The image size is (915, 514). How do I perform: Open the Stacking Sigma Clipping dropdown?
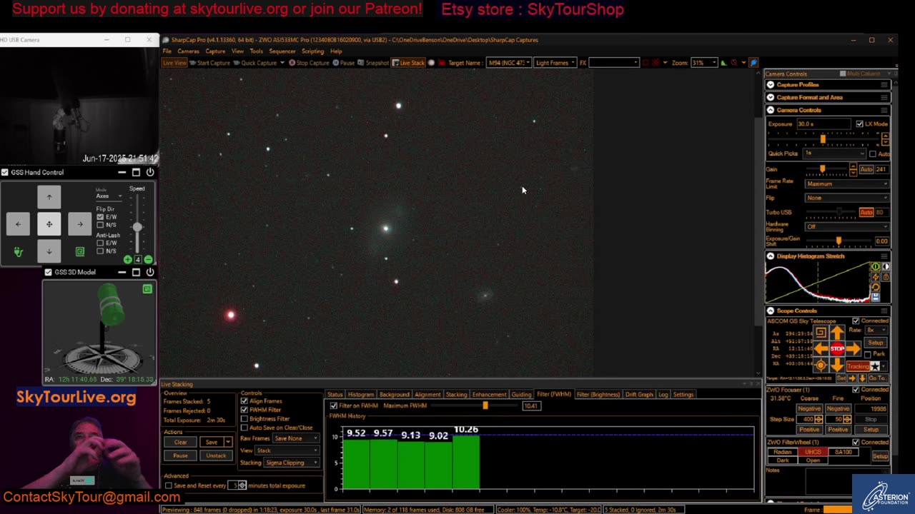292,463
